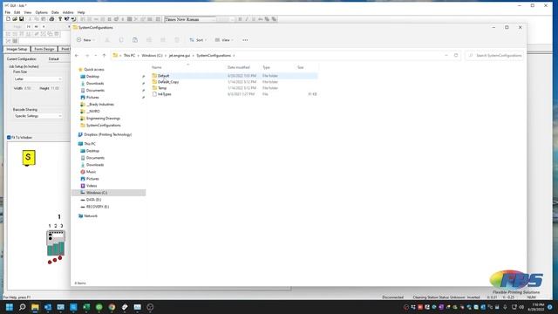558x314 pixels.
Task: Click Paste icon in Explorer toolbar
Action: point(135,40)
